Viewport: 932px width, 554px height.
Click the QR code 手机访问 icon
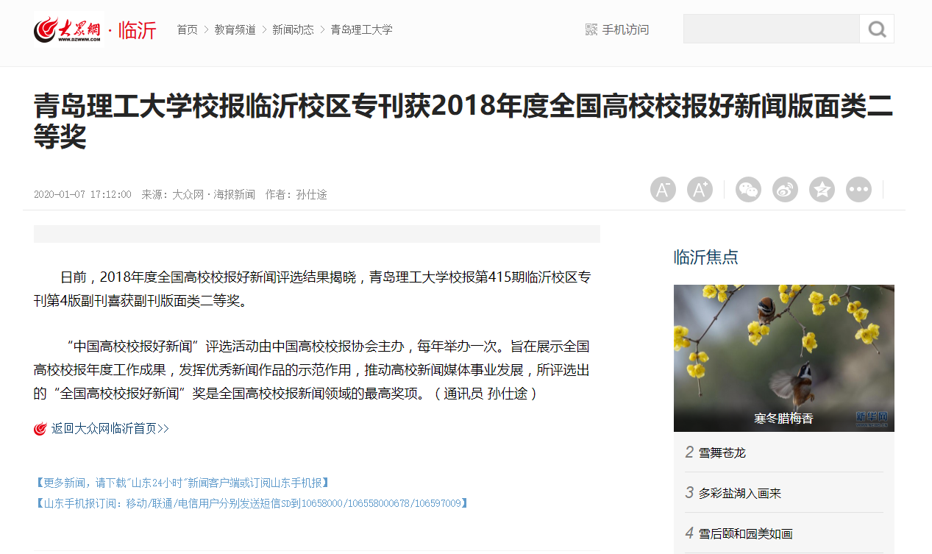point(591,29)
